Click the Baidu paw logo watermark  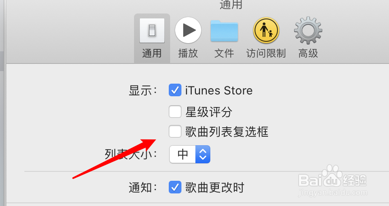(332, 175)
